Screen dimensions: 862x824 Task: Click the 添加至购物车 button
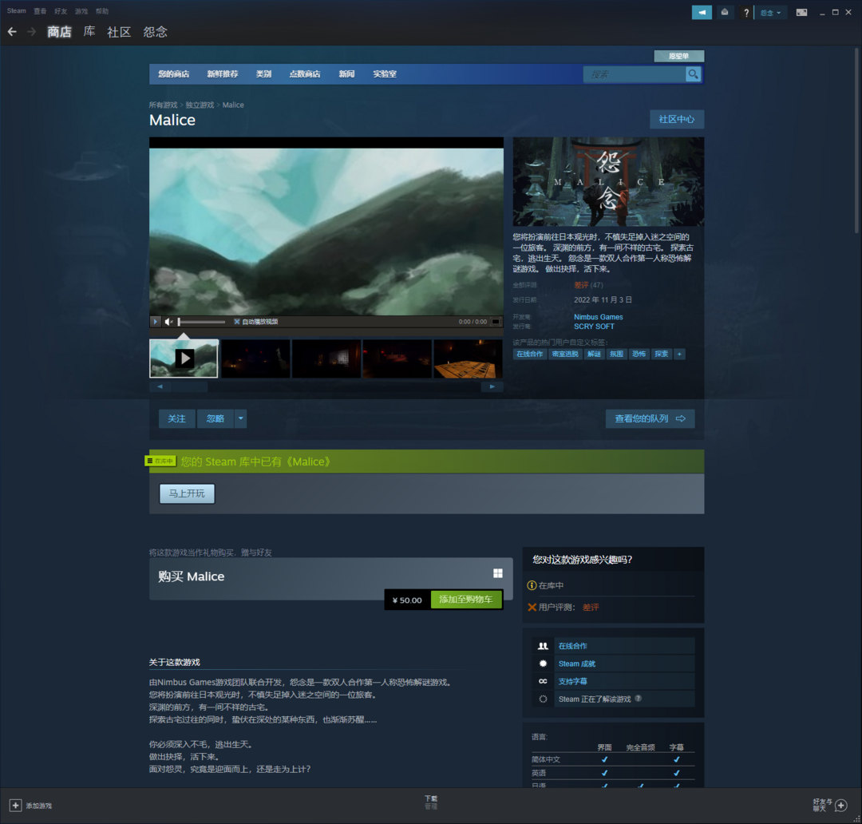click(466, 600)
